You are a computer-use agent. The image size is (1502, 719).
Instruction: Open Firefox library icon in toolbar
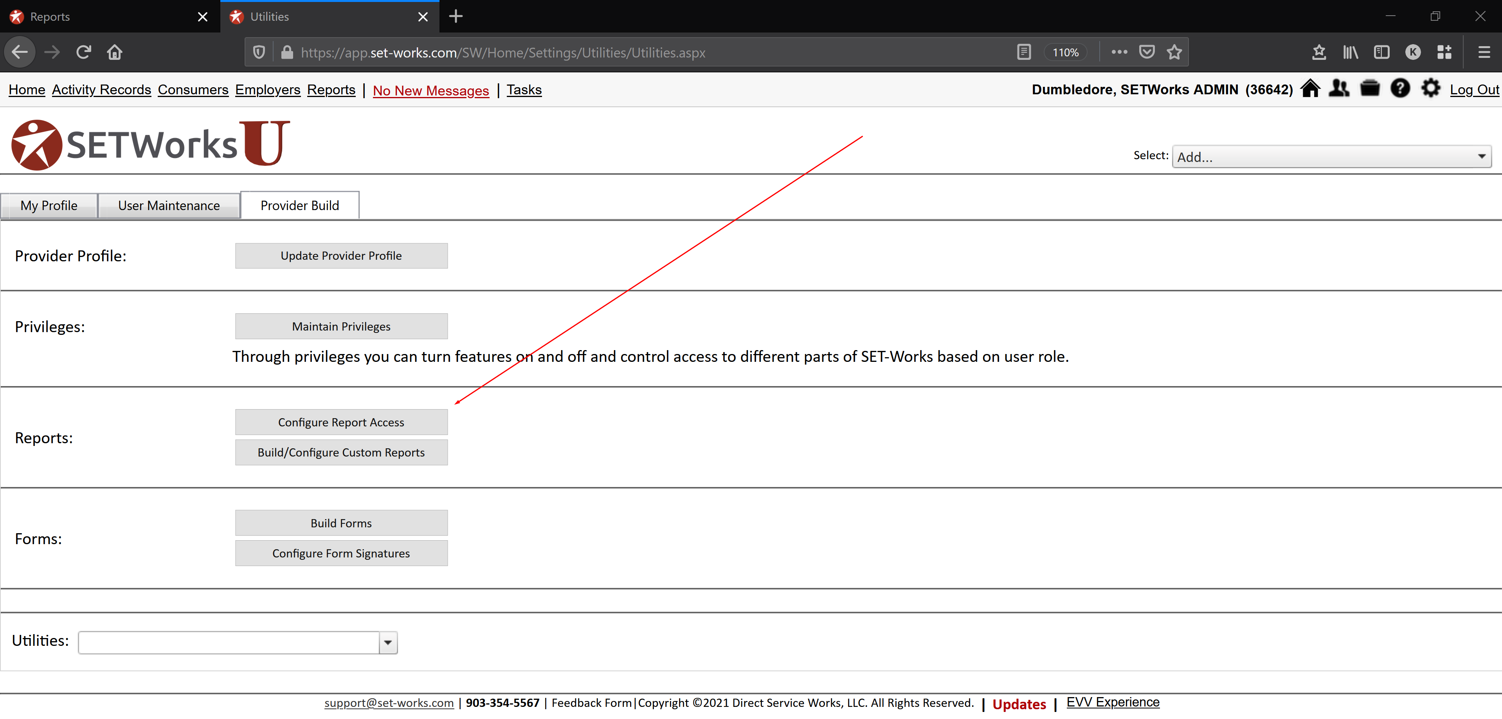pos(1351,52)
